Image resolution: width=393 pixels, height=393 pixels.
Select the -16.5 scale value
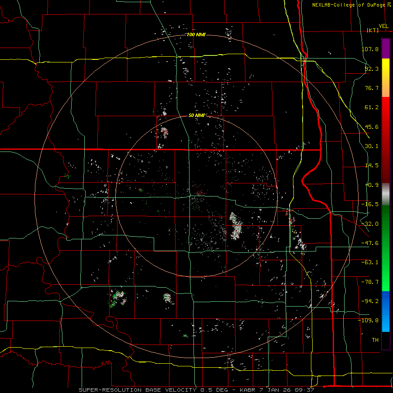tap(370, 204)
